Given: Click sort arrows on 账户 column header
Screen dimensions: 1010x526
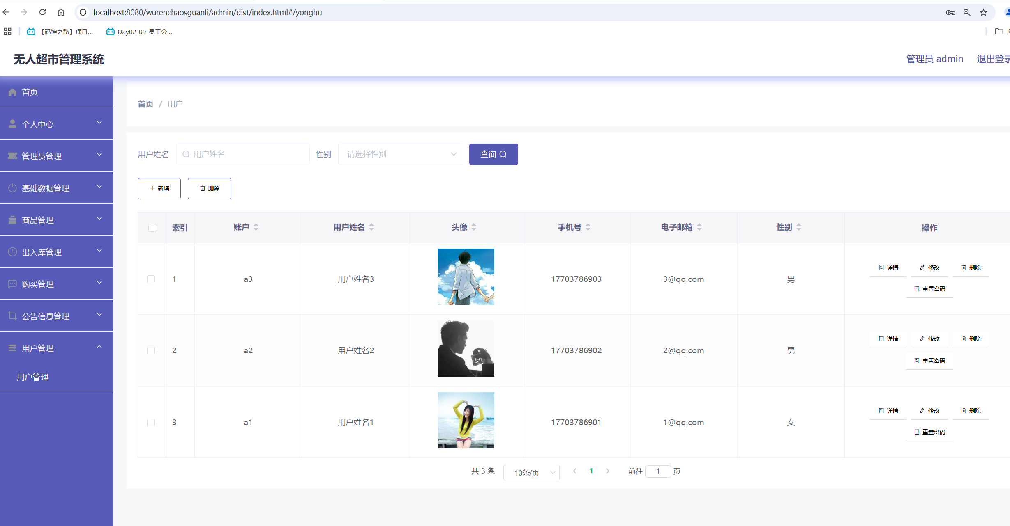Looking at the screenshot, I should point(256,227).
